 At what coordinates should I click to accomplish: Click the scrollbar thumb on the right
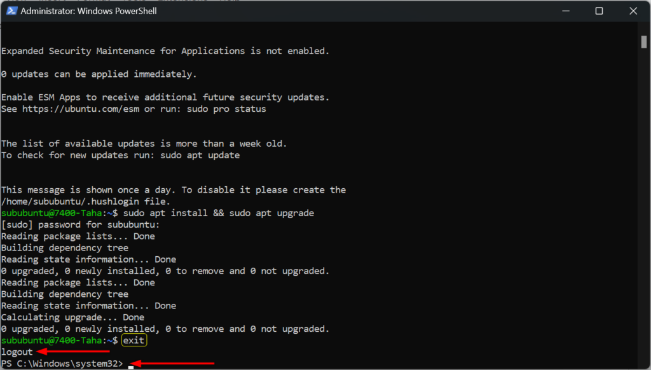pos(644,41)
